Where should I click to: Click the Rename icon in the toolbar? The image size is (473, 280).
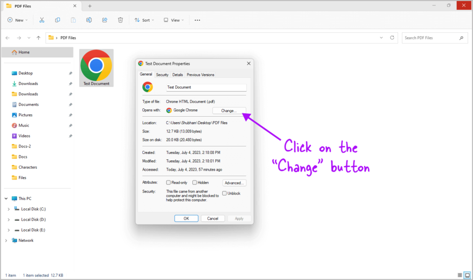pyautogui.click(x=89, y=20)
